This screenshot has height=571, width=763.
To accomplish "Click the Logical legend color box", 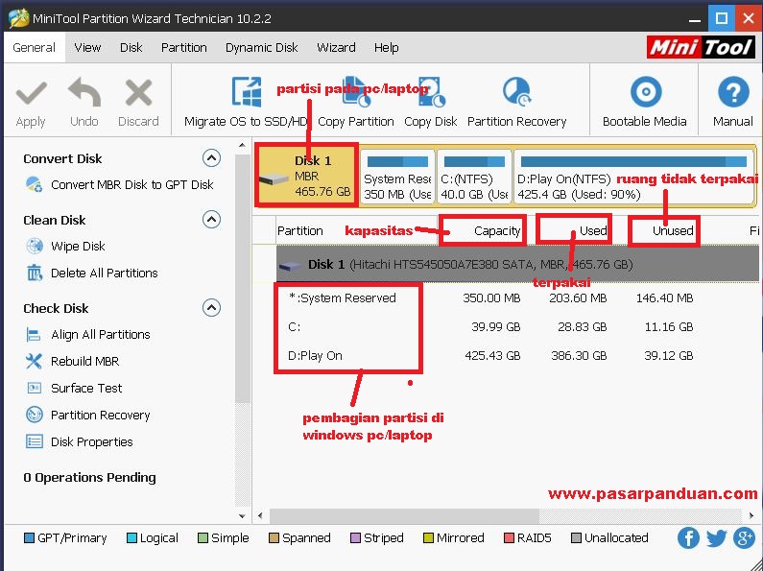I will pyautogui.click(x=131, y=538).
